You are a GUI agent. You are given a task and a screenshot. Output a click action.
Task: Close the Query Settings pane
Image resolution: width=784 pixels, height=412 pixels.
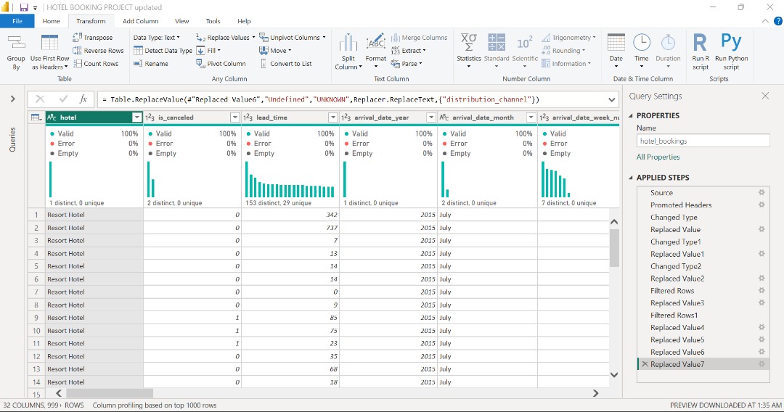765,96
